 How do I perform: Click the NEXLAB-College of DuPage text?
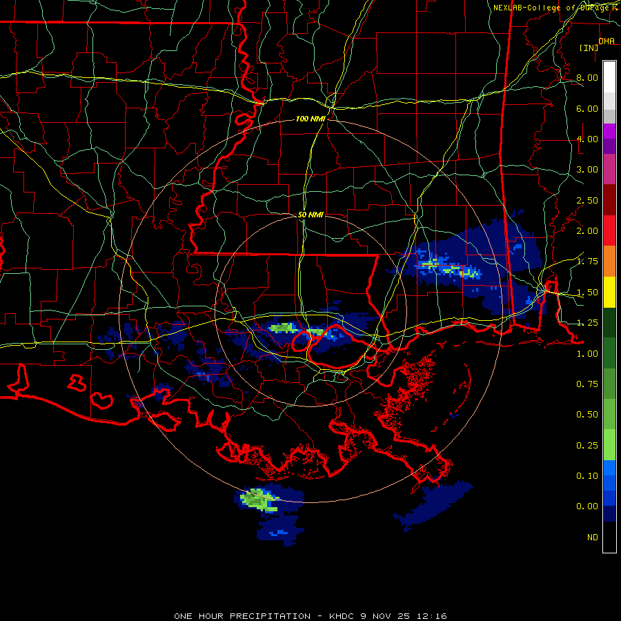[x=552, y=8]
